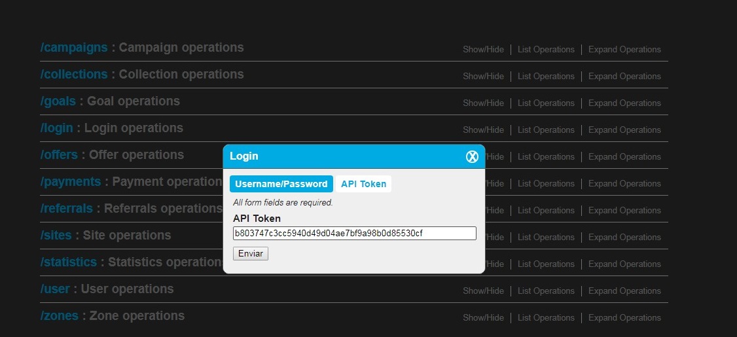This screenshot has width=737, height=337.
Task: List Operations for the campaigns section
Action: click(546, 50)
